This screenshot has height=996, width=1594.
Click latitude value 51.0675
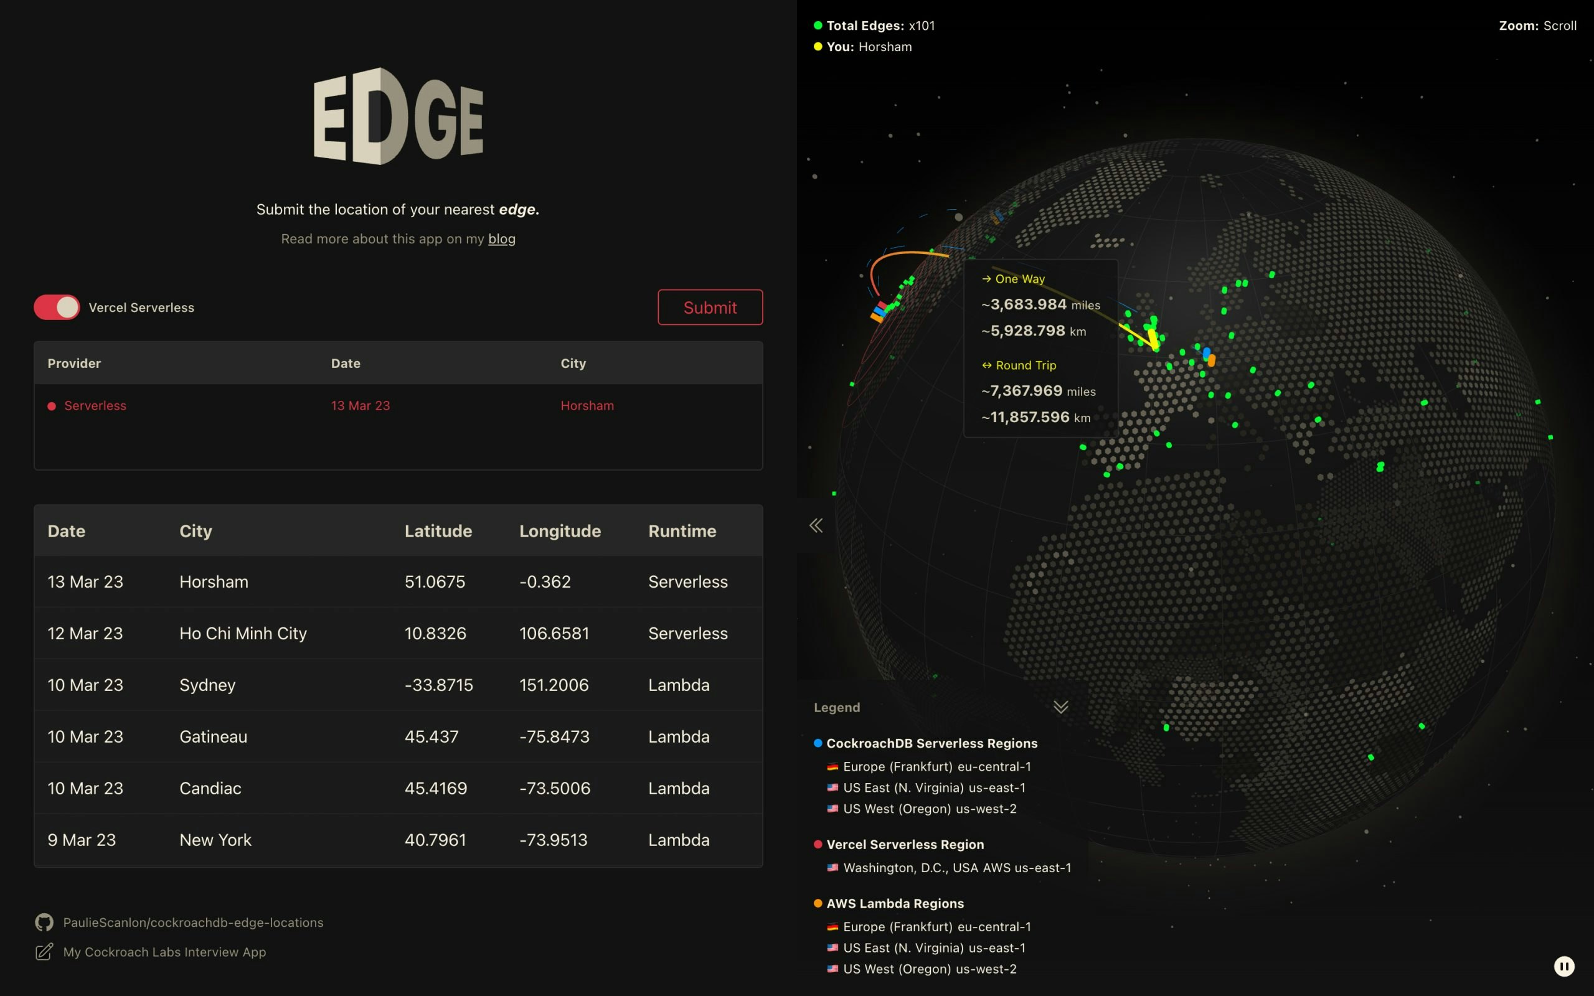click(x=435, y=581)
